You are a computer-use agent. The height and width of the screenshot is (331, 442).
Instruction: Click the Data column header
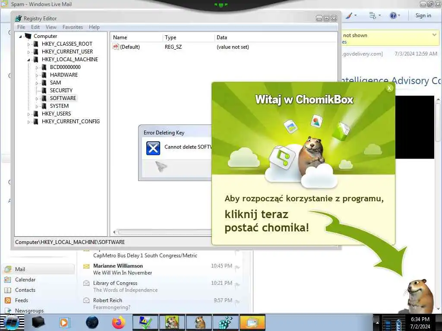point(276,37)
